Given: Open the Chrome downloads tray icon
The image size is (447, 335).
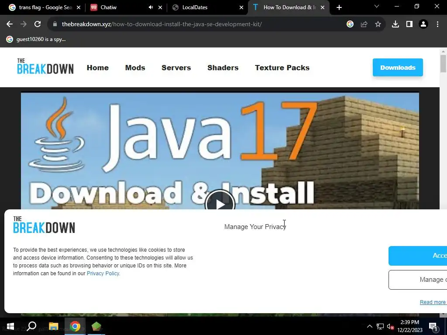Looking at the screenshot, I should point(395,24).
